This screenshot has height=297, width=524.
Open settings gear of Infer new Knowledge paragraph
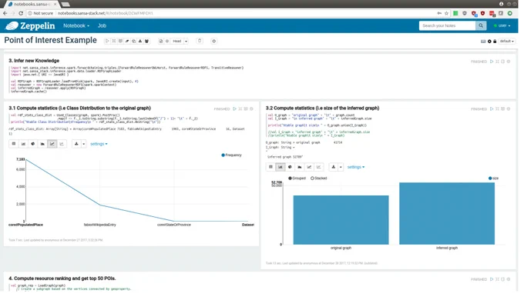(x=509, y=62)
